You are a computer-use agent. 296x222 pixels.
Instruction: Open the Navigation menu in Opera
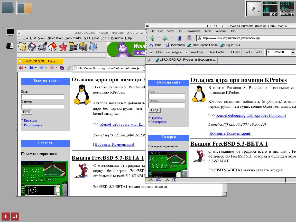(55, 38)
